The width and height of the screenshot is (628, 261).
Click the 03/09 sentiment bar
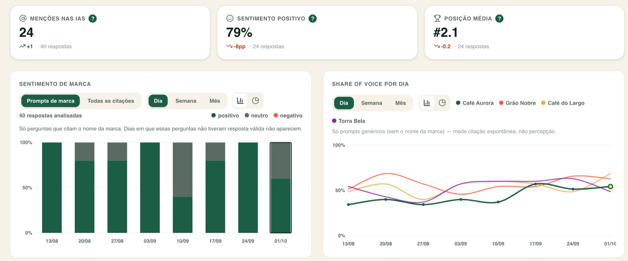[x=150, y=188]
